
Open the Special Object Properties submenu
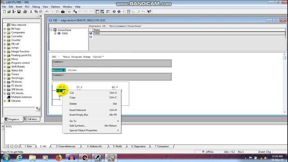(x=92, y=130)
